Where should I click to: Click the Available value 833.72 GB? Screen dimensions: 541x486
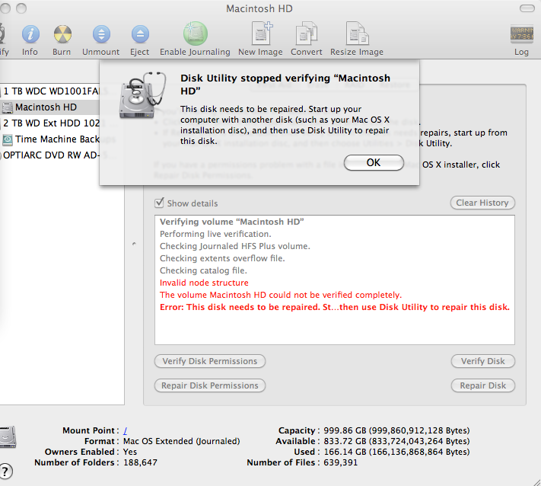tap(396, 442)
